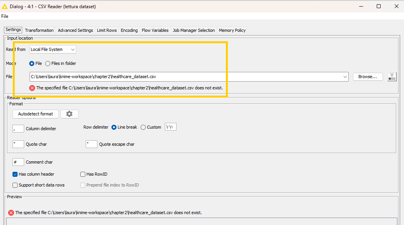The height and width of the screenshot is (225, 404).
Task: Enable Support short data rows
Action: (x=15, y=185)
